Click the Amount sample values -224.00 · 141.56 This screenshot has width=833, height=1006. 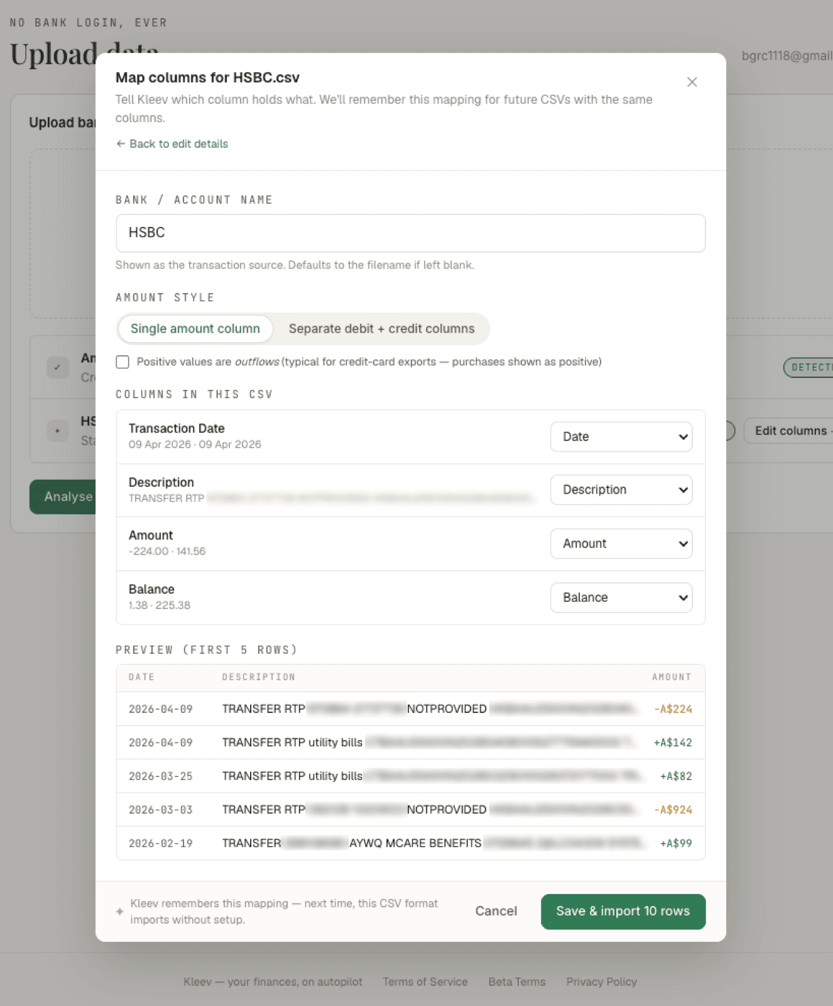click(x=167, y=551)
